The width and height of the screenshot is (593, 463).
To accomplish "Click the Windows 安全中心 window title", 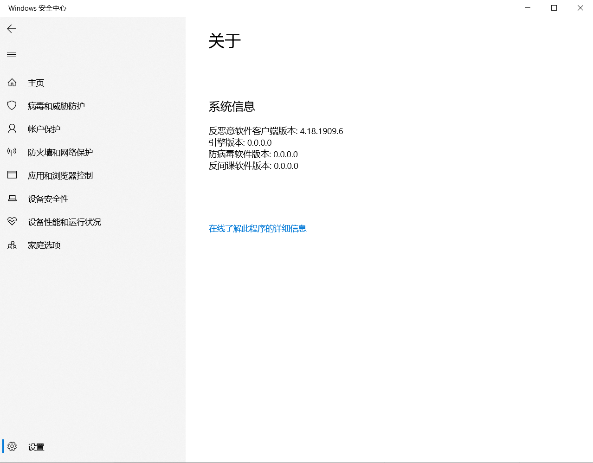I will tap(38, 8).
